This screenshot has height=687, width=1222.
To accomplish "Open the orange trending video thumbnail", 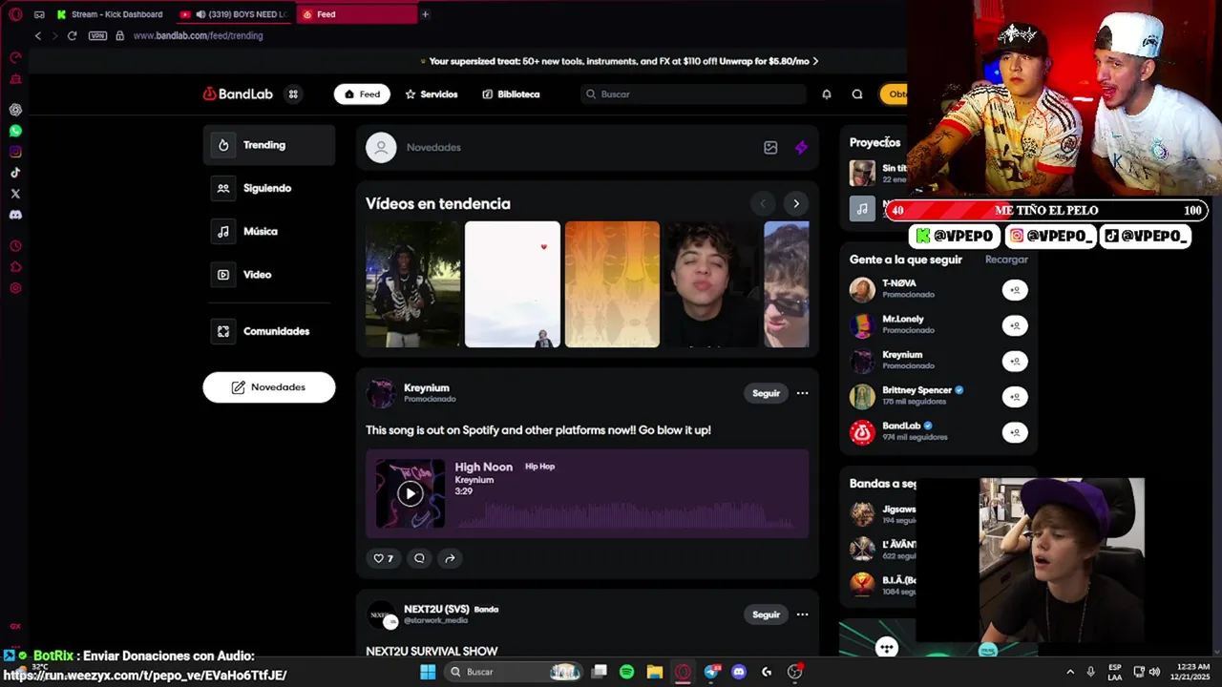I will (612, 284).
